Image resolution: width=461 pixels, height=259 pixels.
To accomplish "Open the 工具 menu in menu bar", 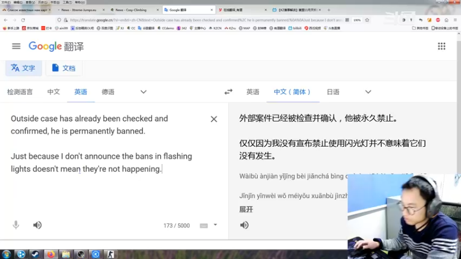I will point(67,2).
